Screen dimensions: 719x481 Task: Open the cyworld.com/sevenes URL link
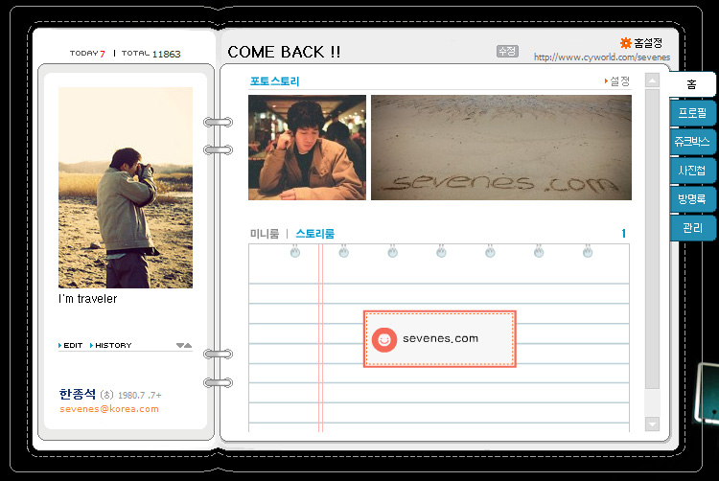602,57
